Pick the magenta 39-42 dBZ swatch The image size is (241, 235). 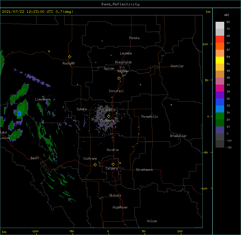click(x=220, y=88)
